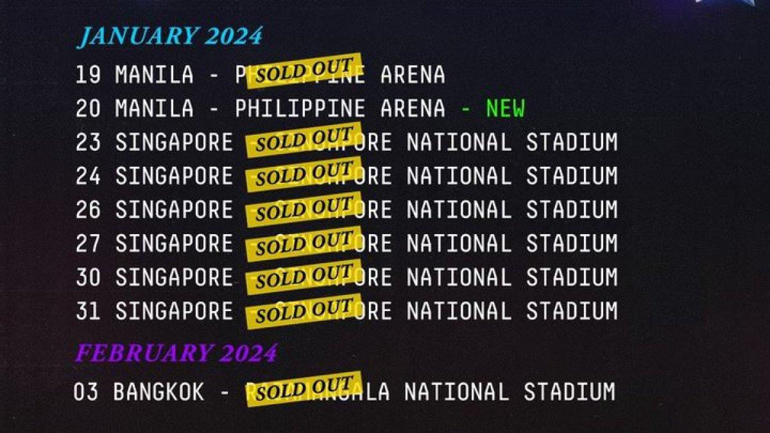Click SOLD OUT stamp on 19 Manila row

coord(303,71)
